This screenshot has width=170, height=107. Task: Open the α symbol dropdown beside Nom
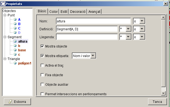pos(142,21)
